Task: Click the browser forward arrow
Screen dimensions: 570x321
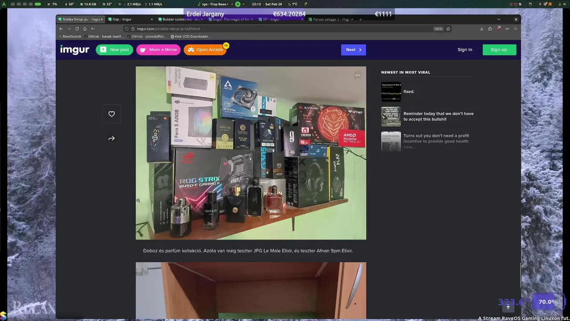Action: (69, 29)
